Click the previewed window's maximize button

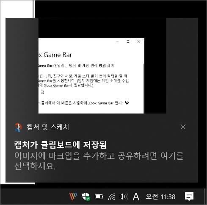click(x=128, y=42)
